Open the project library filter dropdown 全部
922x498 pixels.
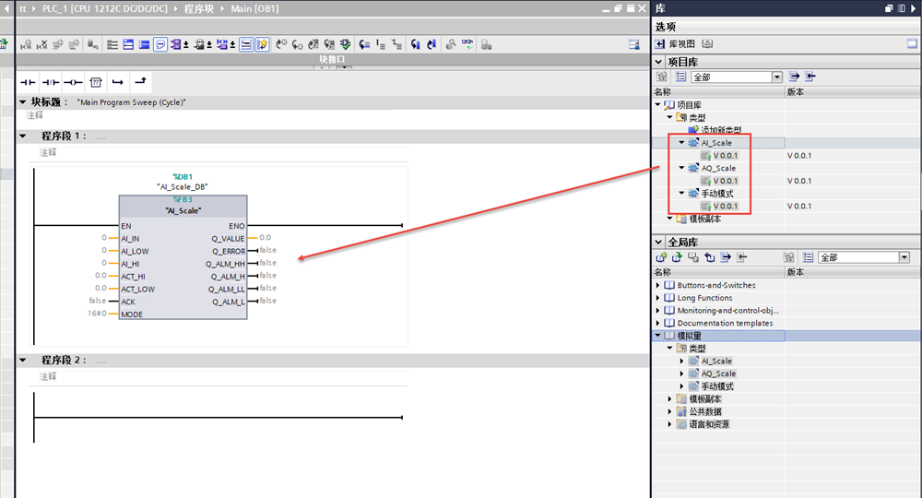(x=777, y=77)
